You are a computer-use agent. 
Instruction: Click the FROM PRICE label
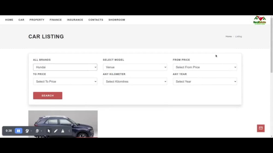181,60
